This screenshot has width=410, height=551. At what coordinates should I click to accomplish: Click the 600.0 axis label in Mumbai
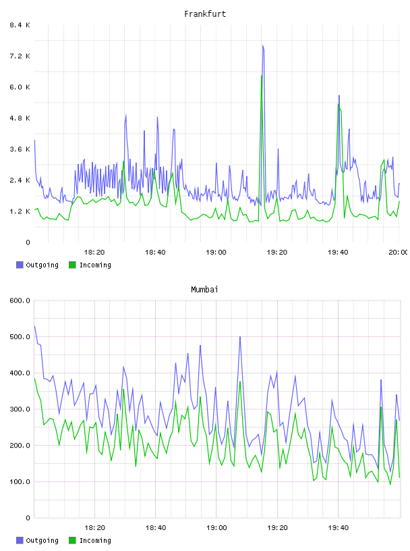tap(20, 300)
